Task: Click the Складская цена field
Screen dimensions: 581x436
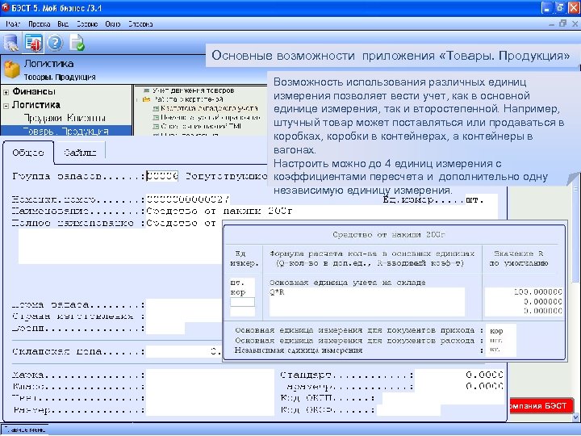Action: pyautogui.click(x=184, y=351)
